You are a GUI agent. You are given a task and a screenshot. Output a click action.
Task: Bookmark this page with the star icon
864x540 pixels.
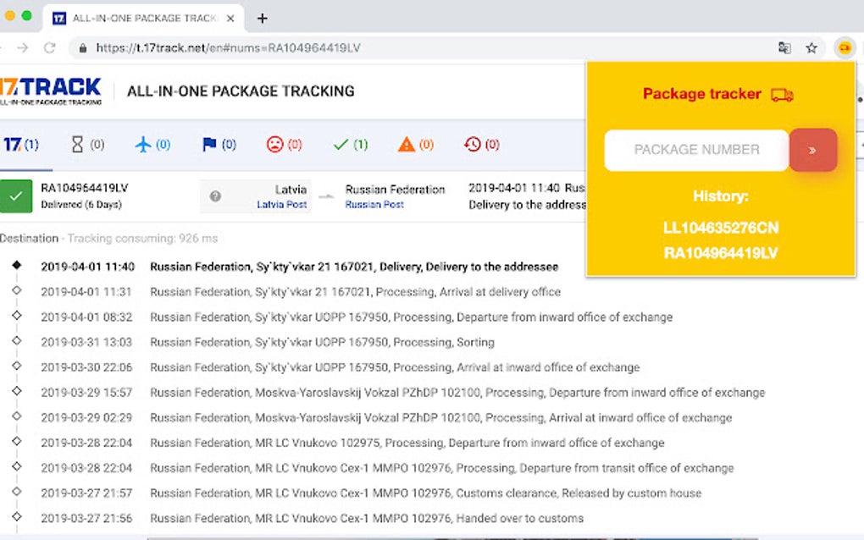click(x=811, y=48)
